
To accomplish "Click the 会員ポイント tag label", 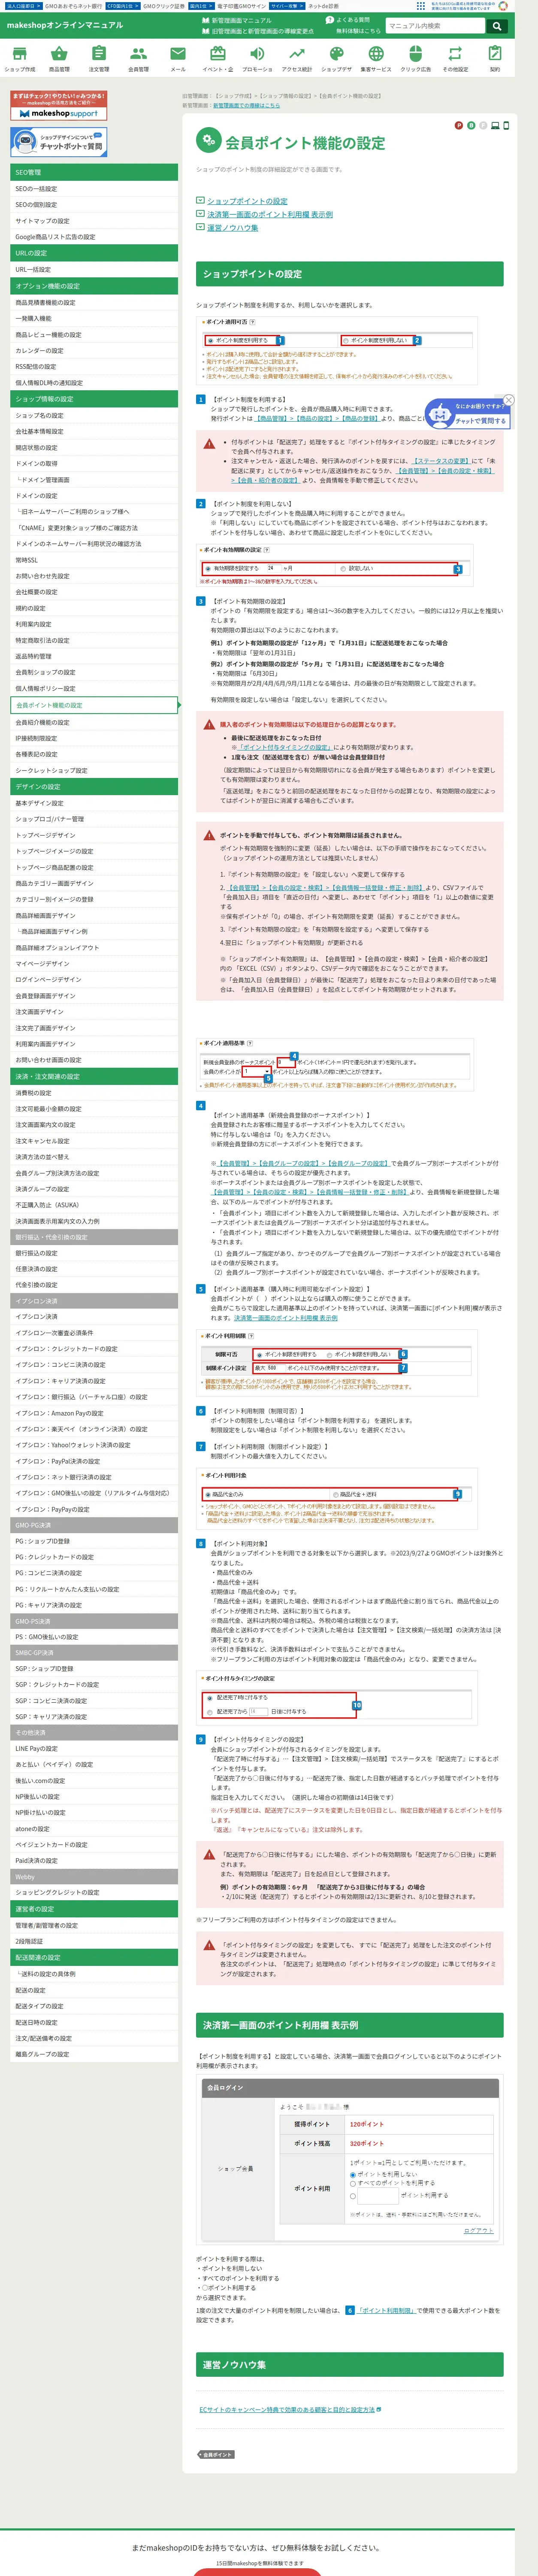I will click(x=216, y=2455).
